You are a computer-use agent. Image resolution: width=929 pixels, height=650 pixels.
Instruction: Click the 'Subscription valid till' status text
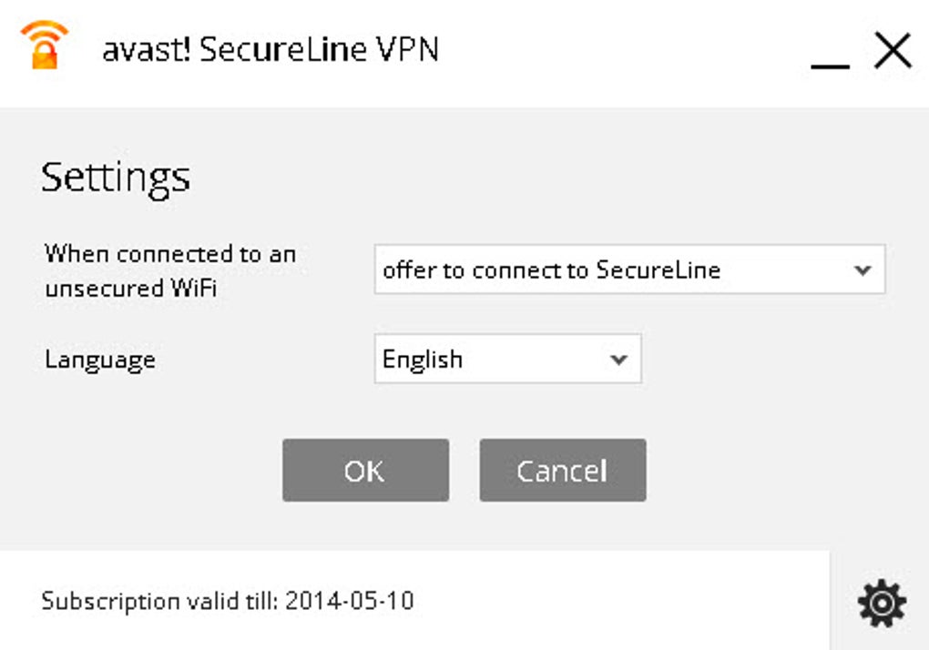[160, 601]
